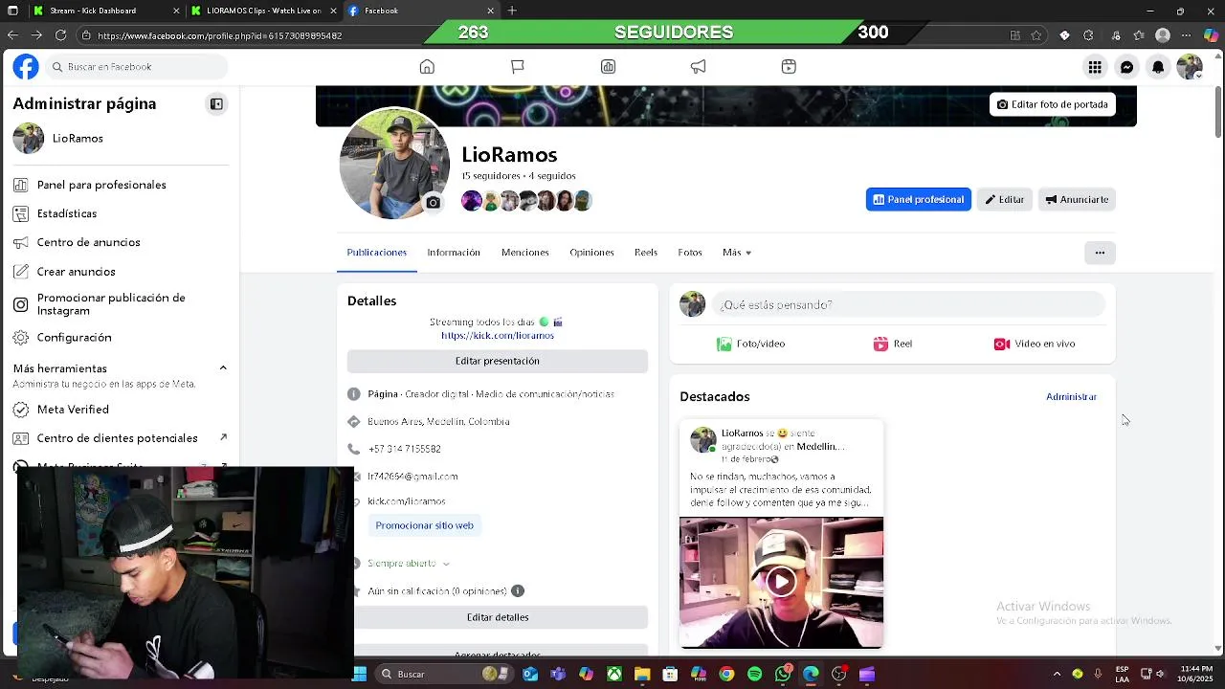Go back in the browser
The image size is (1225, 689).
pos(12,35)
